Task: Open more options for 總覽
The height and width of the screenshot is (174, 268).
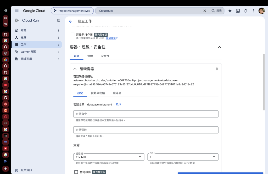Action: click(x=59, y=30)
